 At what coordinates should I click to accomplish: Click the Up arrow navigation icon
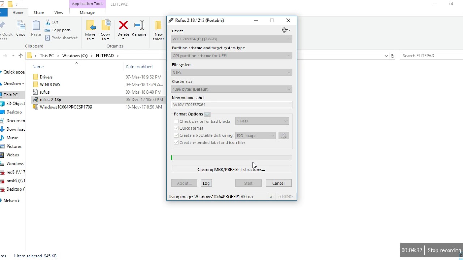coord(21,56)
